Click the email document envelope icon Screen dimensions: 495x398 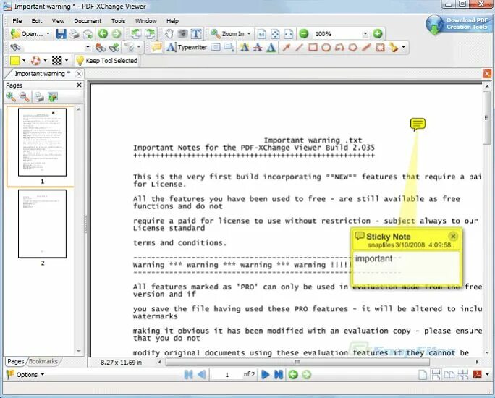[x=88, y=34]
